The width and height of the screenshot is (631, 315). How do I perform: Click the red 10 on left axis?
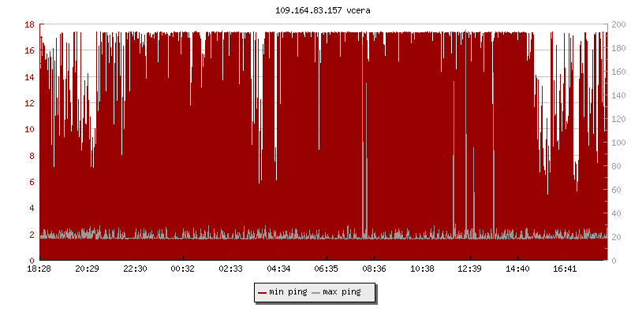pos(28,129)
